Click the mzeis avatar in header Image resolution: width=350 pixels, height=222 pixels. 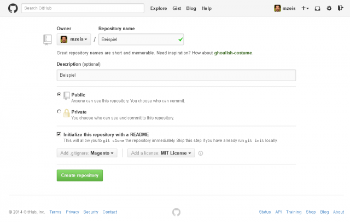(277, 8)
